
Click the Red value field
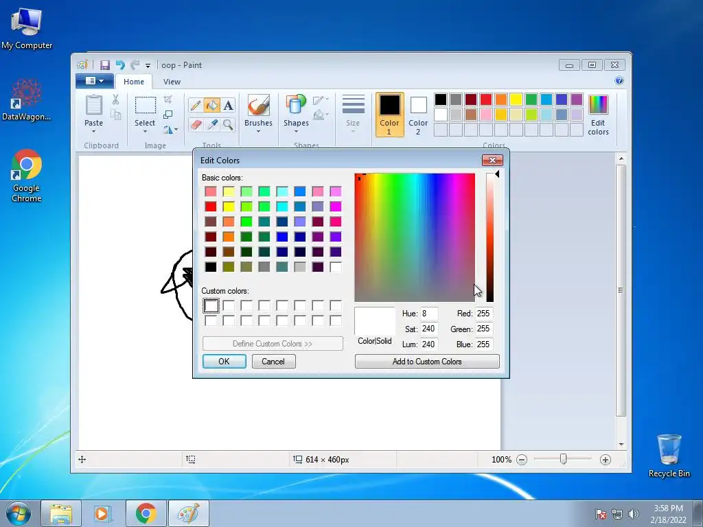tap(484, 314)
